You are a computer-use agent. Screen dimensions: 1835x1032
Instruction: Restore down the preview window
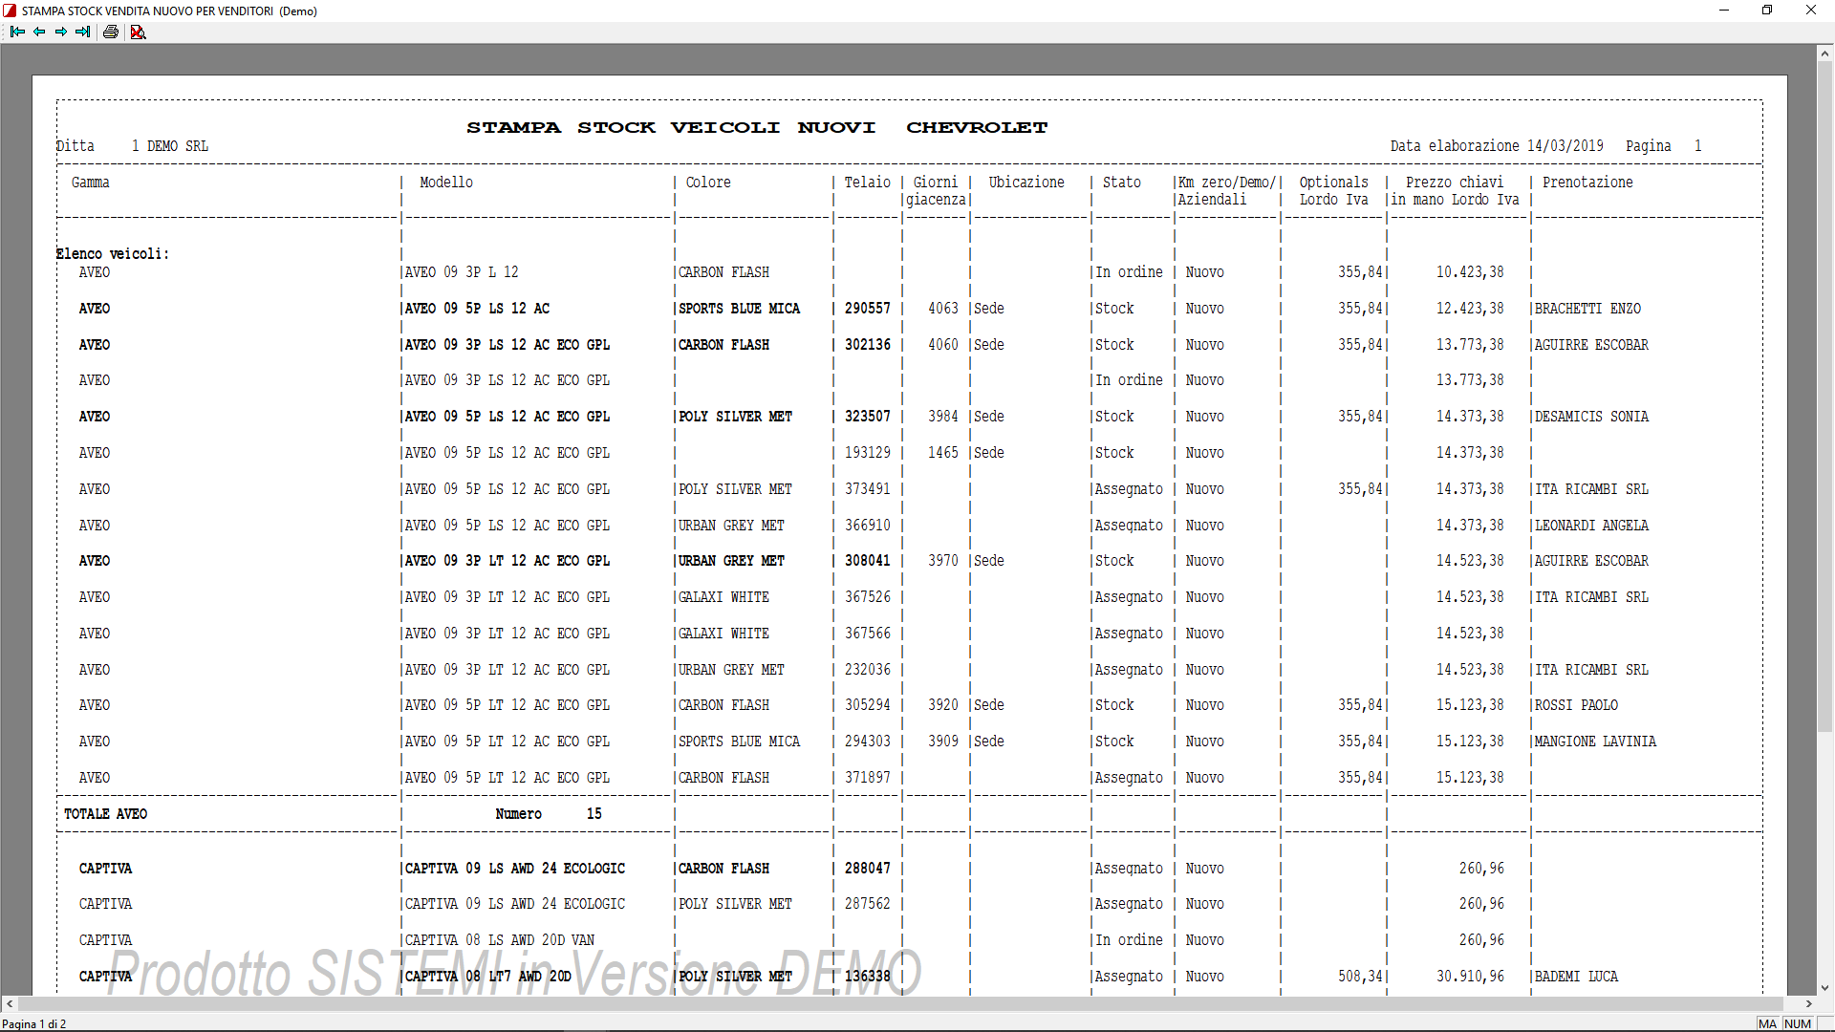point(1767,11)
